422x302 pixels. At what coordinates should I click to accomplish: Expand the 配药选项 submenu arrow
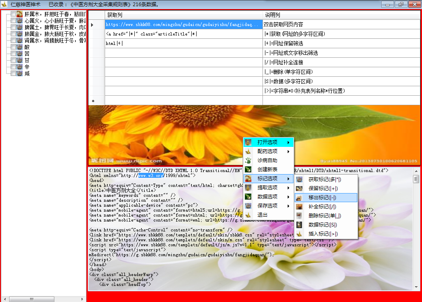(288, 151)
